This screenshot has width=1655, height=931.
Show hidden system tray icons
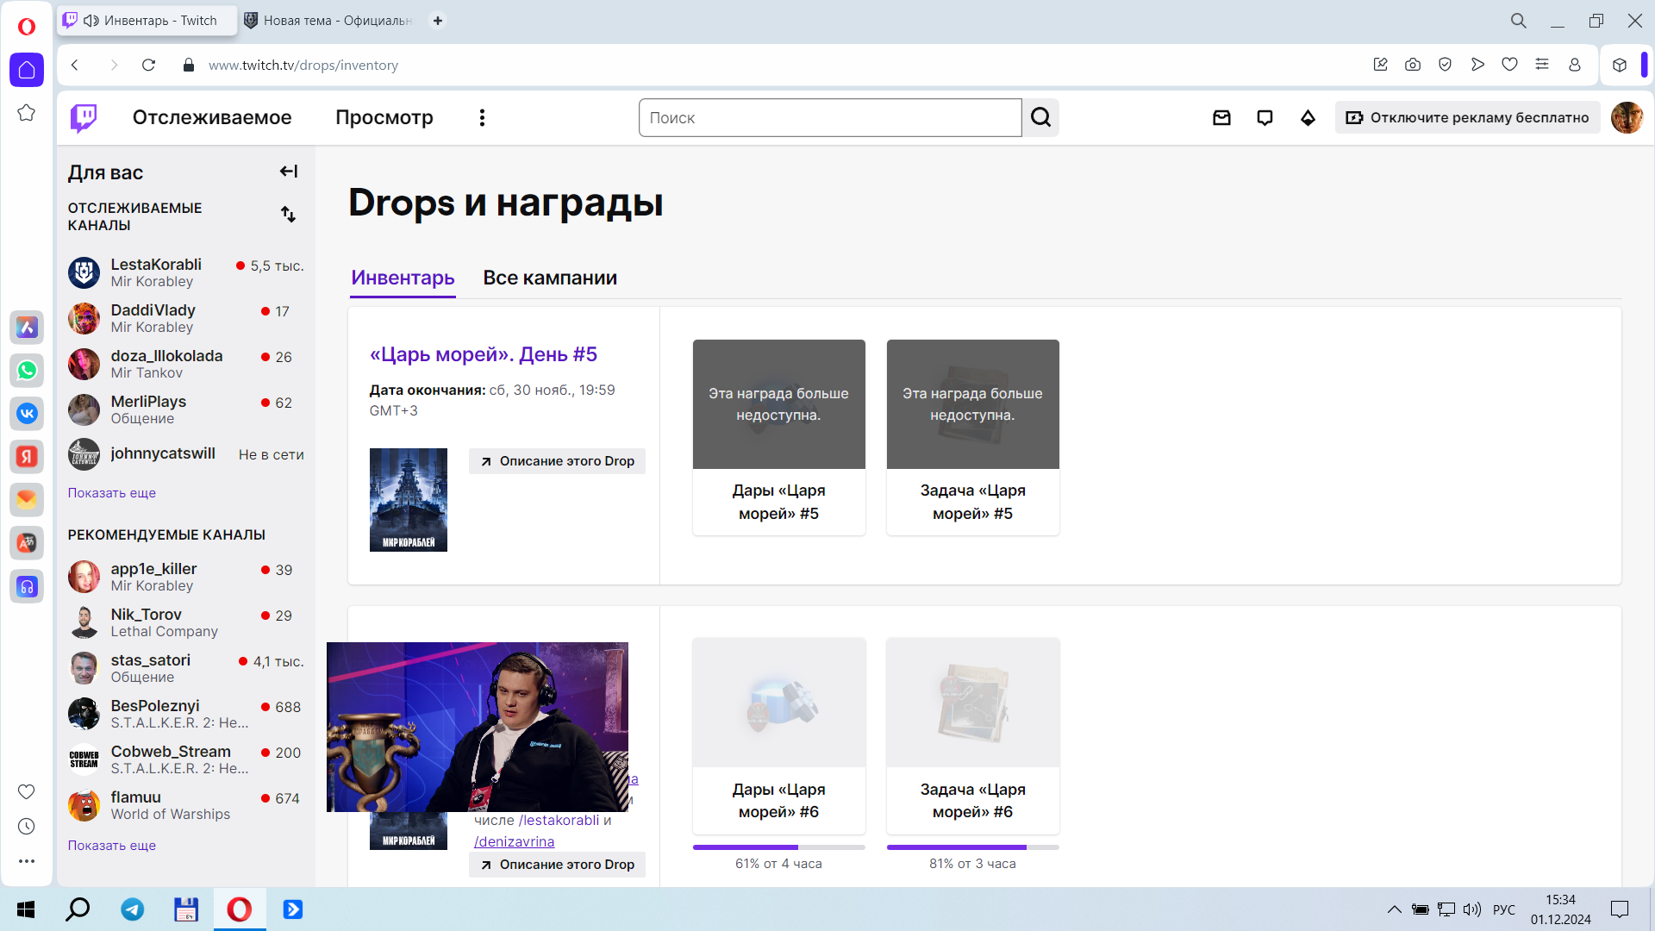[x=1394, y=909]
